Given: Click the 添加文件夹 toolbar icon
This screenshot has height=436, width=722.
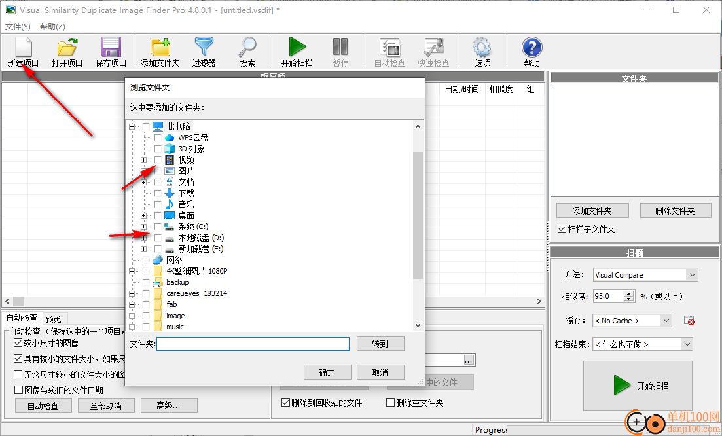Looking at the screenshot, I should click(160, 47).
